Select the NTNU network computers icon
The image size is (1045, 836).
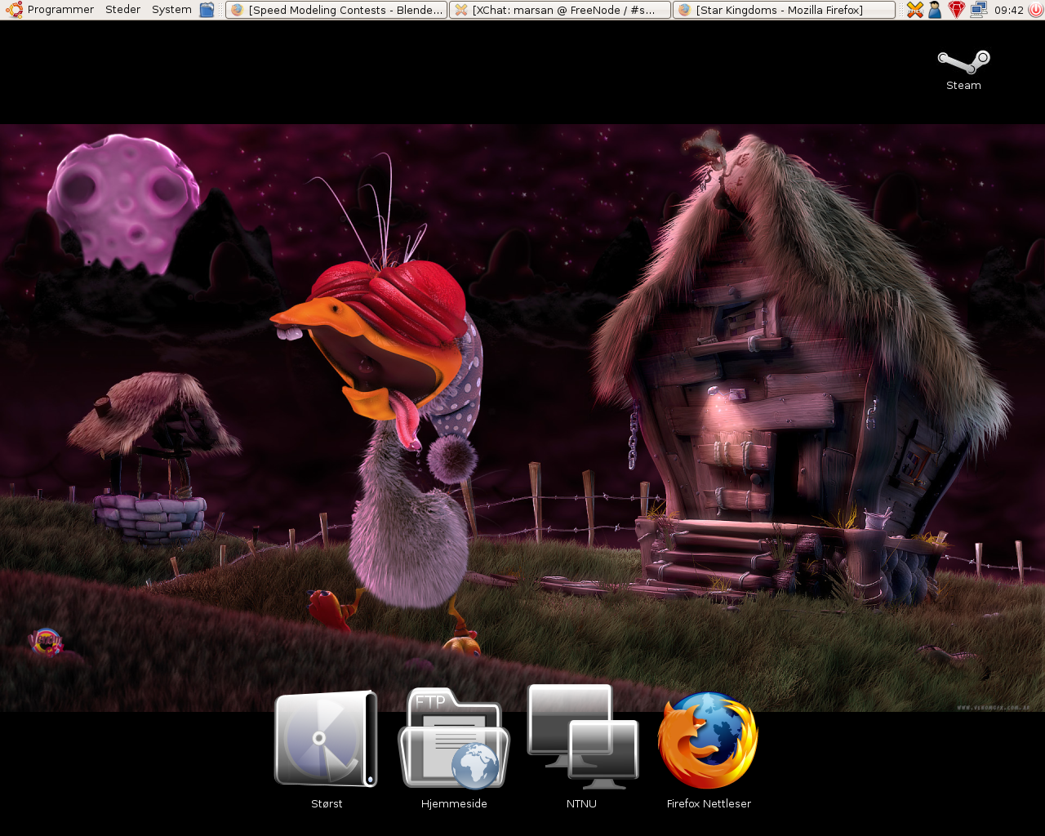pos(582,737)
